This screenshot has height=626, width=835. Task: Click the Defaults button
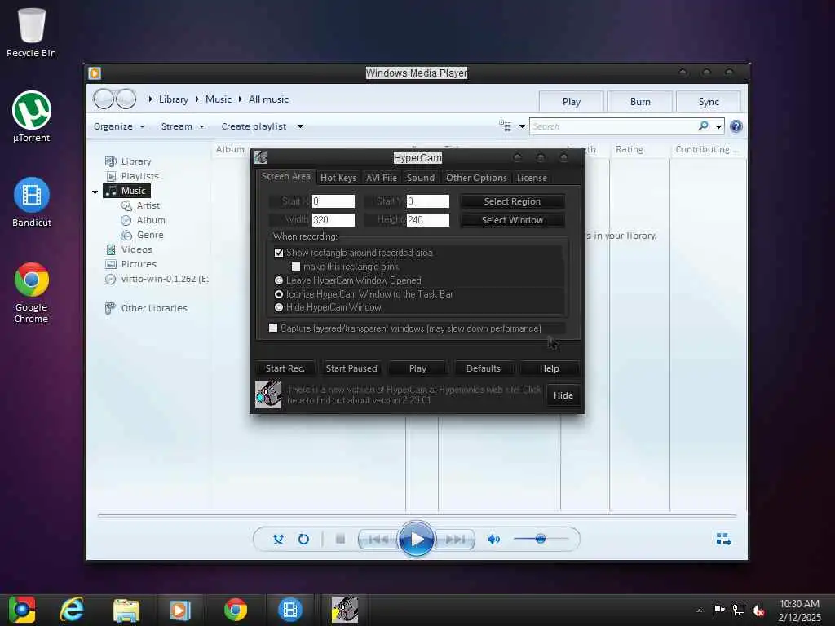pos(484,368)
